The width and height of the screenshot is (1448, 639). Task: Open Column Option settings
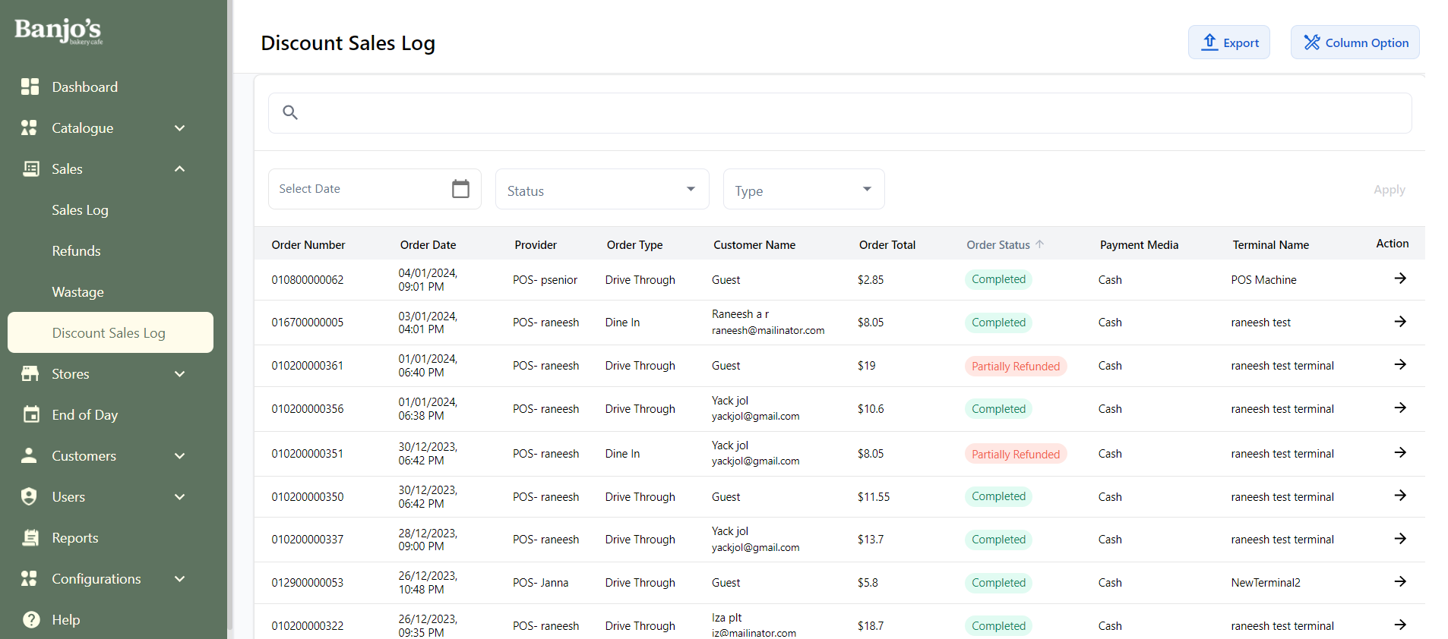coord(1355,42)
